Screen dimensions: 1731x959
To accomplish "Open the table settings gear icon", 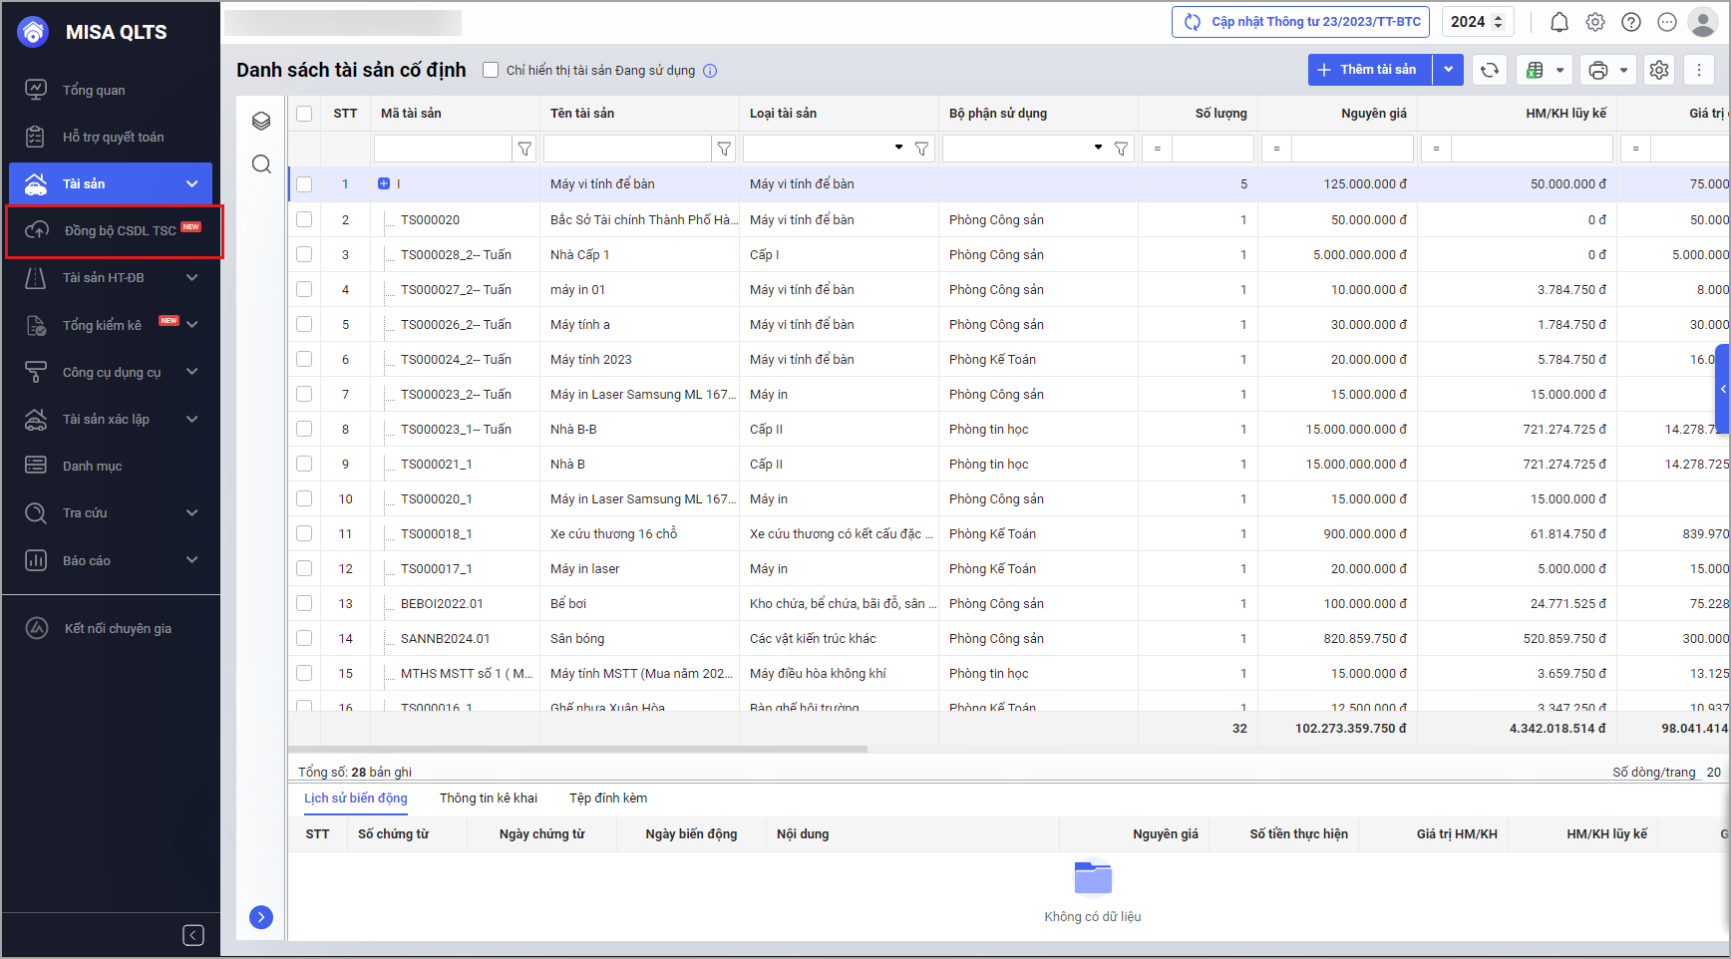I will pyautogui.click(x=1659, y=70).
